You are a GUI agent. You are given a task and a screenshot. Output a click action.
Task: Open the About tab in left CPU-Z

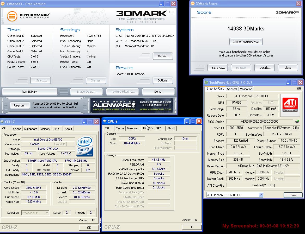(68, 129)
